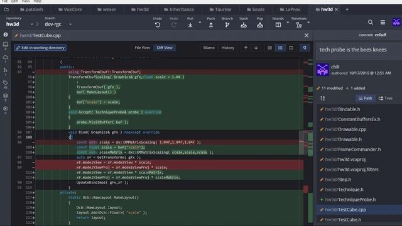
Task: Switch to Hunk view layout icon
Action: [x=269, y=48]
